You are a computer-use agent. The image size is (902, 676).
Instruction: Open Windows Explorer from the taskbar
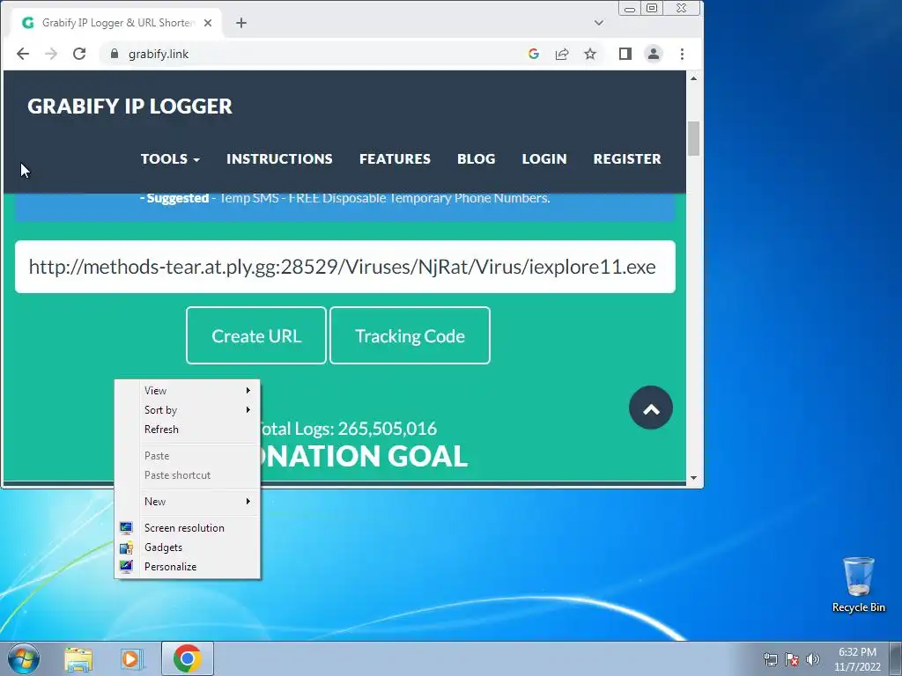(x=78, y=658)
